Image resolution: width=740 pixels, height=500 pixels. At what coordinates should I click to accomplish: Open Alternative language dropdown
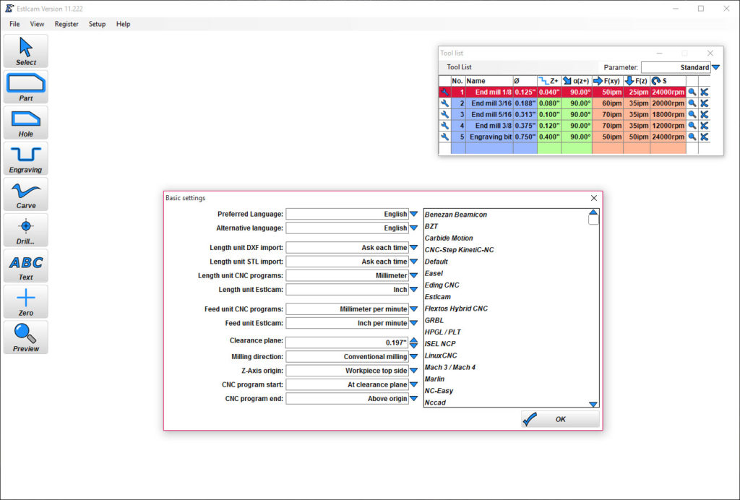click(x=414, y=228)
